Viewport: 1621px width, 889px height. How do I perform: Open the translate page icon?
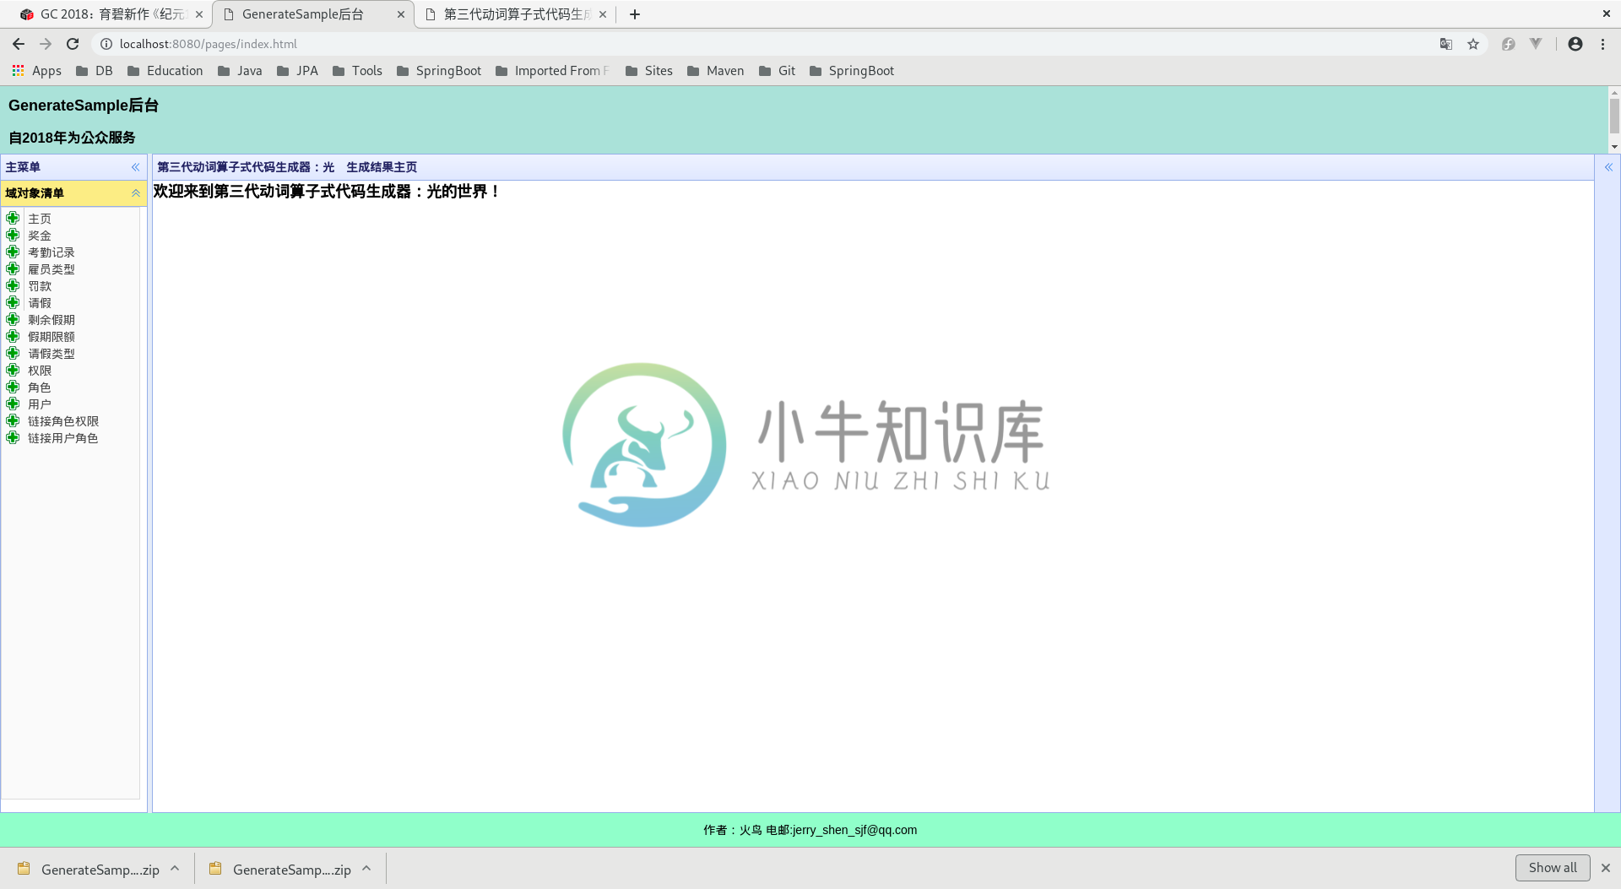[x=1446, y=44]
